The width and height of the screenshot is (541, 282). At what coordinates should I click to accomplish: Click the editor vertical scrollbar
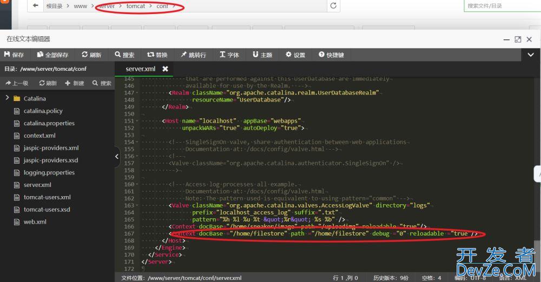[538, 255]
